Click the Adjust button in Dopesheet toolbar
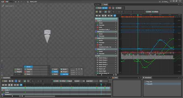Viewport: 183px width, 98px height. click(x=69, y=81)
